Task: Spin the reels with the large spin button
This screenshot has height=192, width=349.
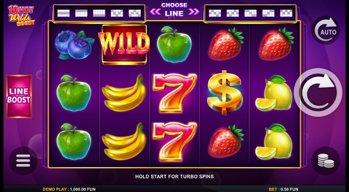Action: tap(318, 92)
